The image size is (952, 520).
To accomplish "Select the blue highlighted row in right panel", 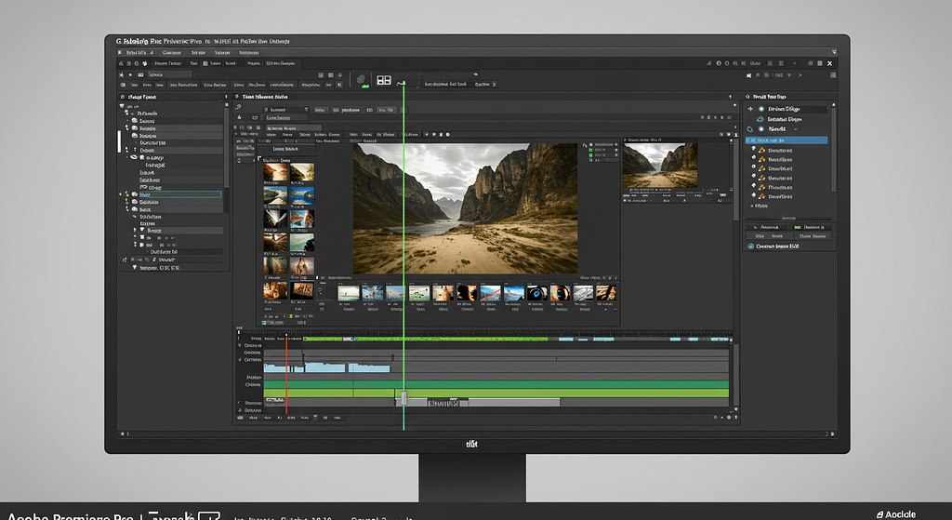I will pos(787,140).
